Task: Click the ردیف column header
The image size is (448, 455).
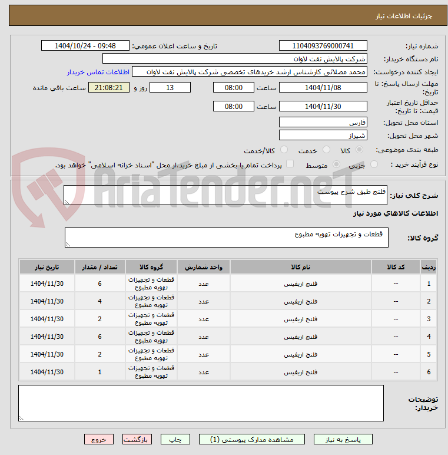Action: tap(429, 267)
